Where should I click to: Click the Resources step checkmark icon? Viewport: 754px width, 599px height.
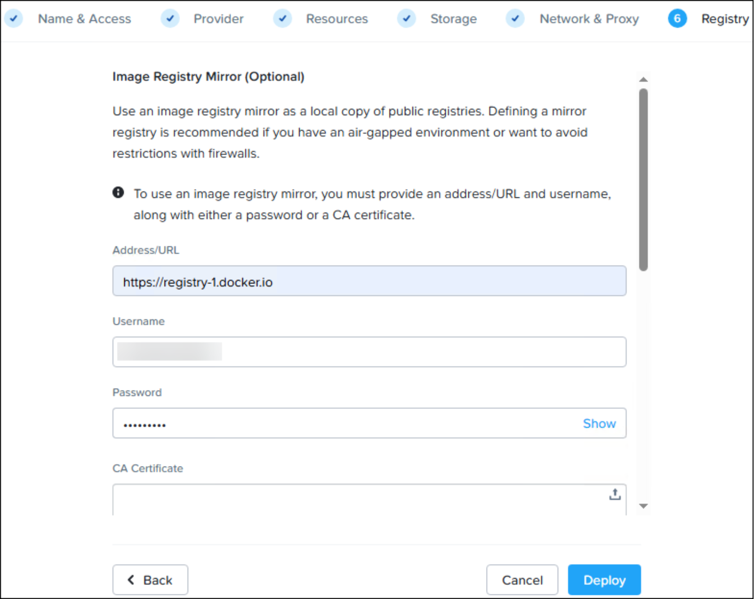(x=282, y=19)
